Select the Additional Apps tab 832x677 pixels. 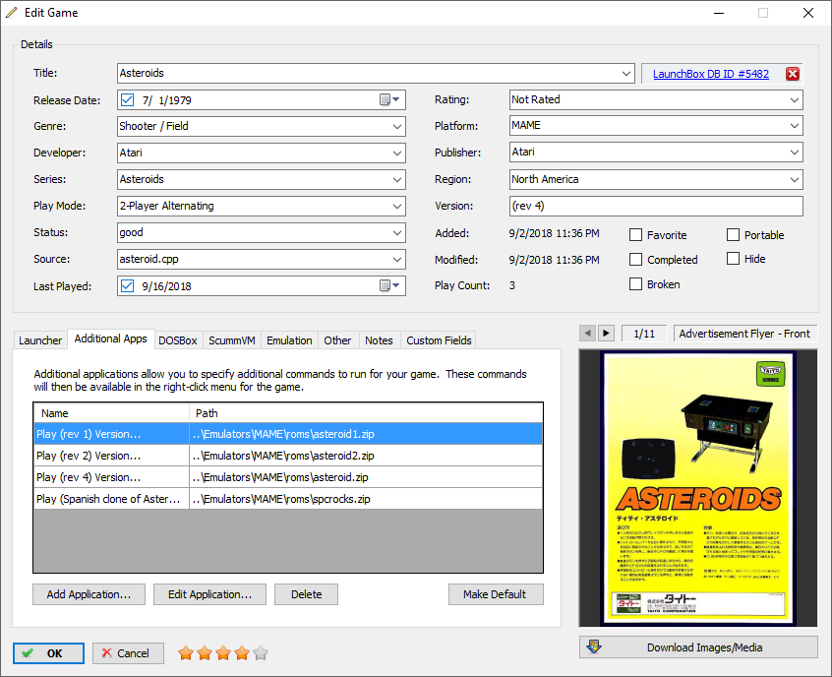pos(111,338)
